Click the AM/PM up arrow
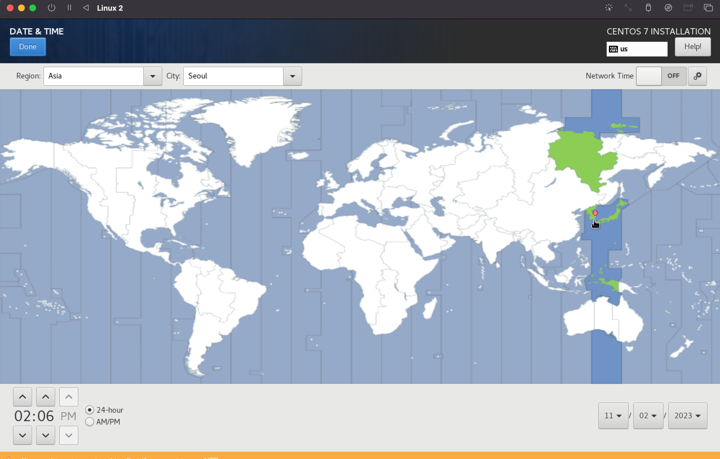Viewport: 720px width, 459px height. 69,397
